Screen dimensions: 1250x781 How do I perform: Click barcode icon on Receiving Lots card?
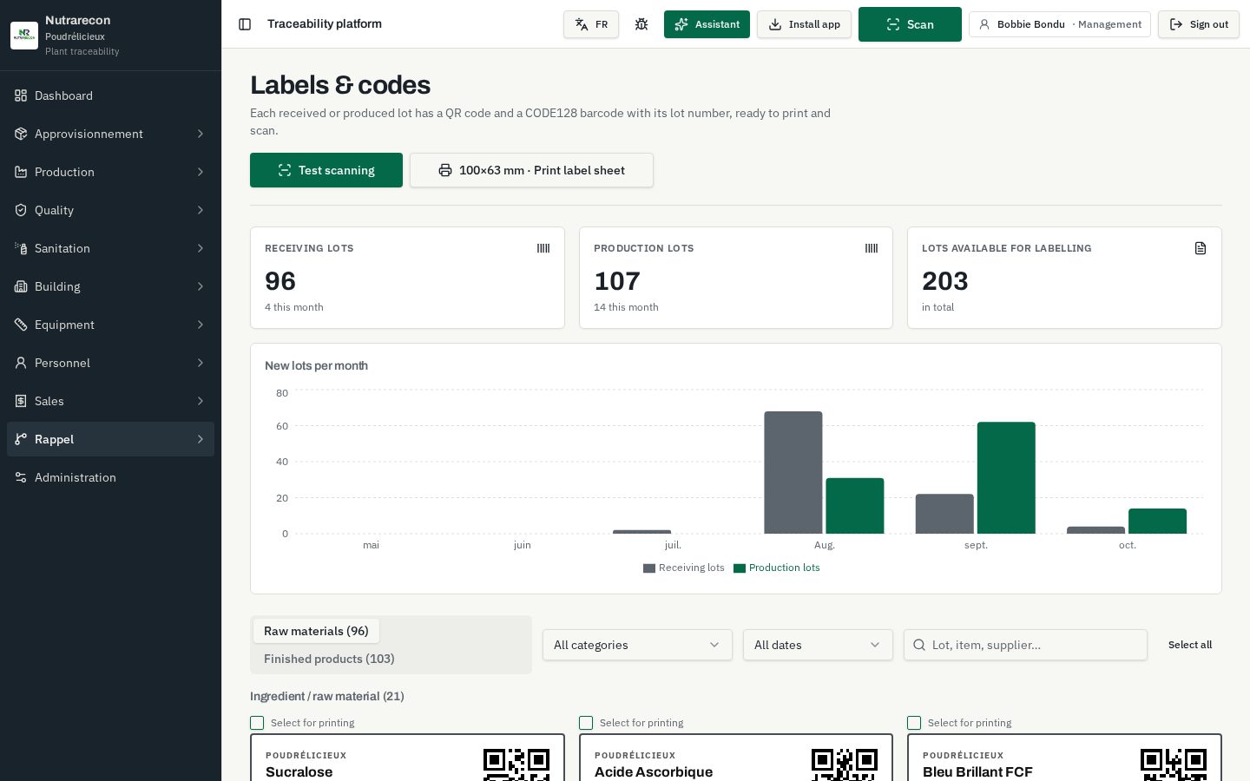pos(543,248)
